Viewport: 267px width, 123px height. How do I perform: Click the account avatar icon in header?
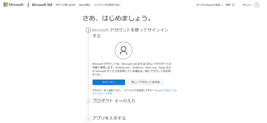click(x=257, y=5)
